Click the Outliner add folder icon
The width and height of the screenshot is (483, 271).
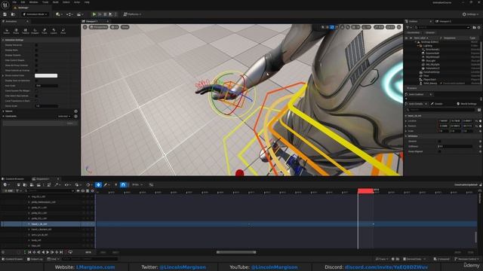(x=474, y=27)
